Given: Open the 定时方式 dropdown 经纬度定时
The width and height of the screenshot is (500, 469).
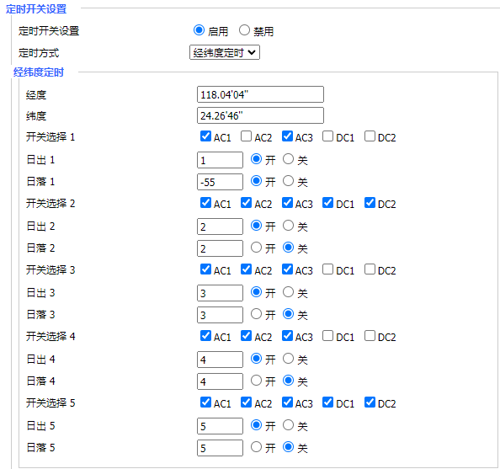Looking at the screenshot, I should (225, 52).
